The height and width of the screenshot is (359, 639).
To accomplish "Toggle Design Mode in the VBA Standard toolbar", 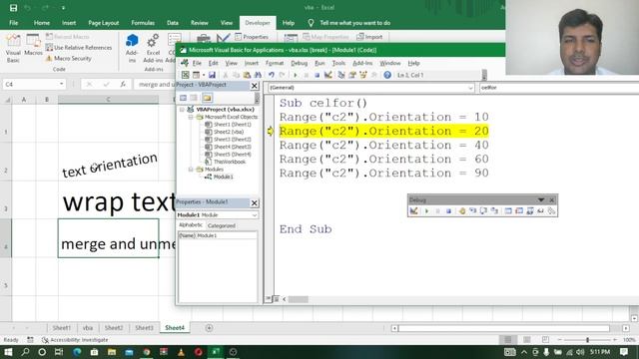I will coord(328,75).
